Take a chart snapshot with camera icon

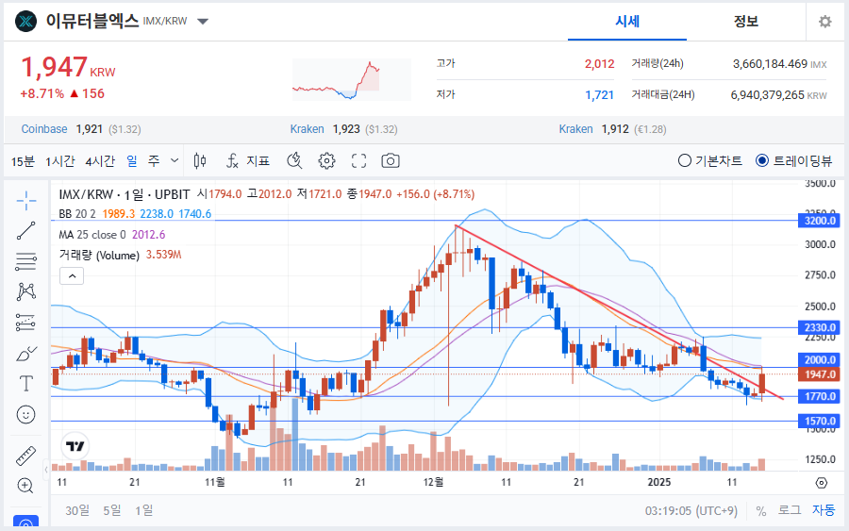tap(391, 160)
